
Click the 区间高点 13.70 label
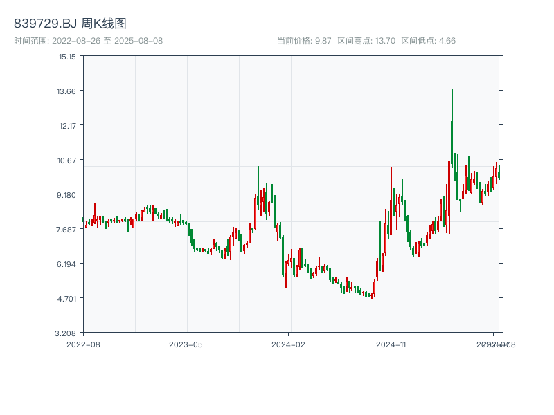click(x=366, y=41)
